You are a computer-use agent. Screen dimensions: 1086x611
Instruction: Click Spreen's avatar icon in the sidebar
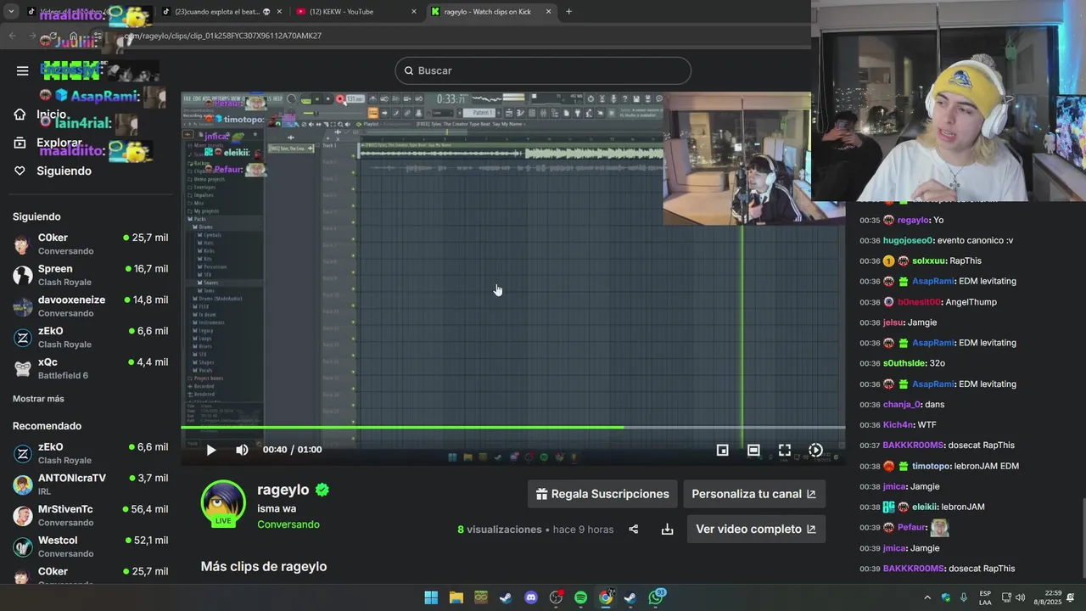point(23,275)
